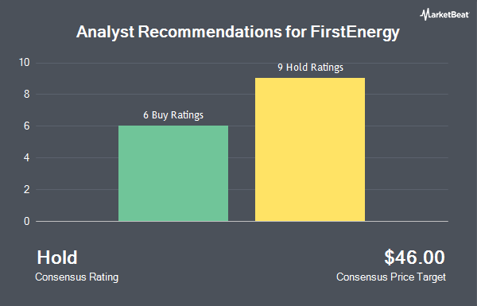Viewport: 477px width, 306px height.
Task: Click the chart baseline axis line
Action: (x=242, y=222)
